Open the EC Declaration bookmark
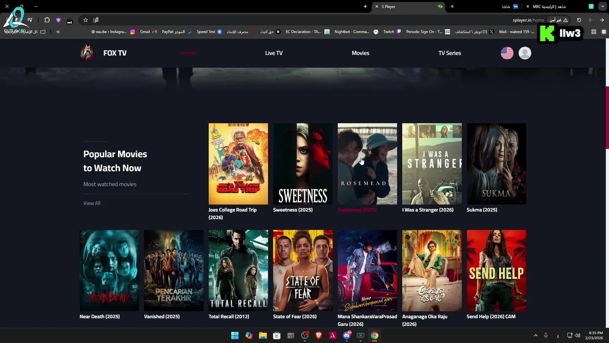This screenshot has height=343, width=609. pyautogui.click(x=307, y=32)
